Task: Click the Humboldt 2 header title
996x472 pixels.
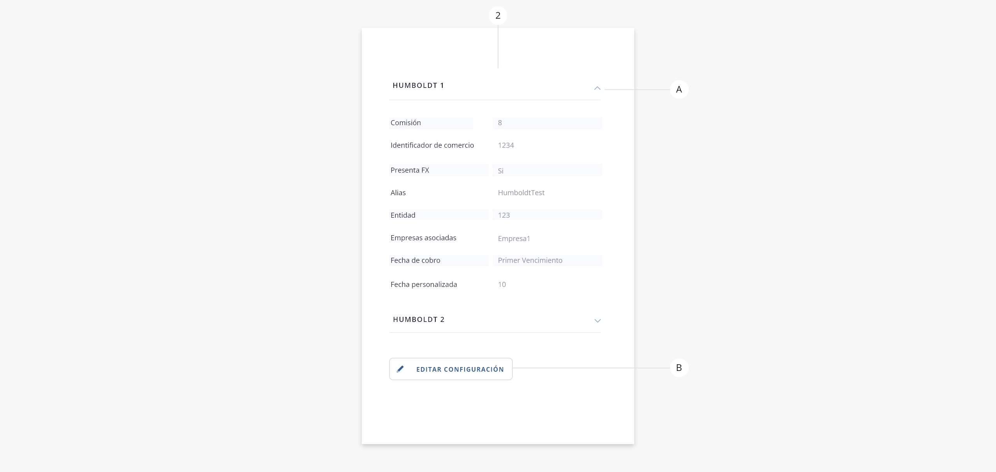Action: point(419,320)
